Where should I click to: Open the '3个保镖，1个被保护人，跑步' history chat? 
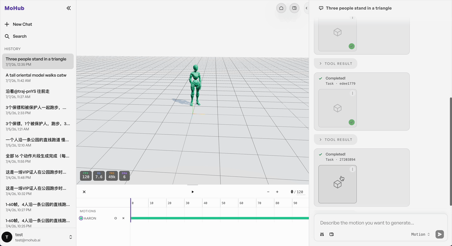point(38,126)
